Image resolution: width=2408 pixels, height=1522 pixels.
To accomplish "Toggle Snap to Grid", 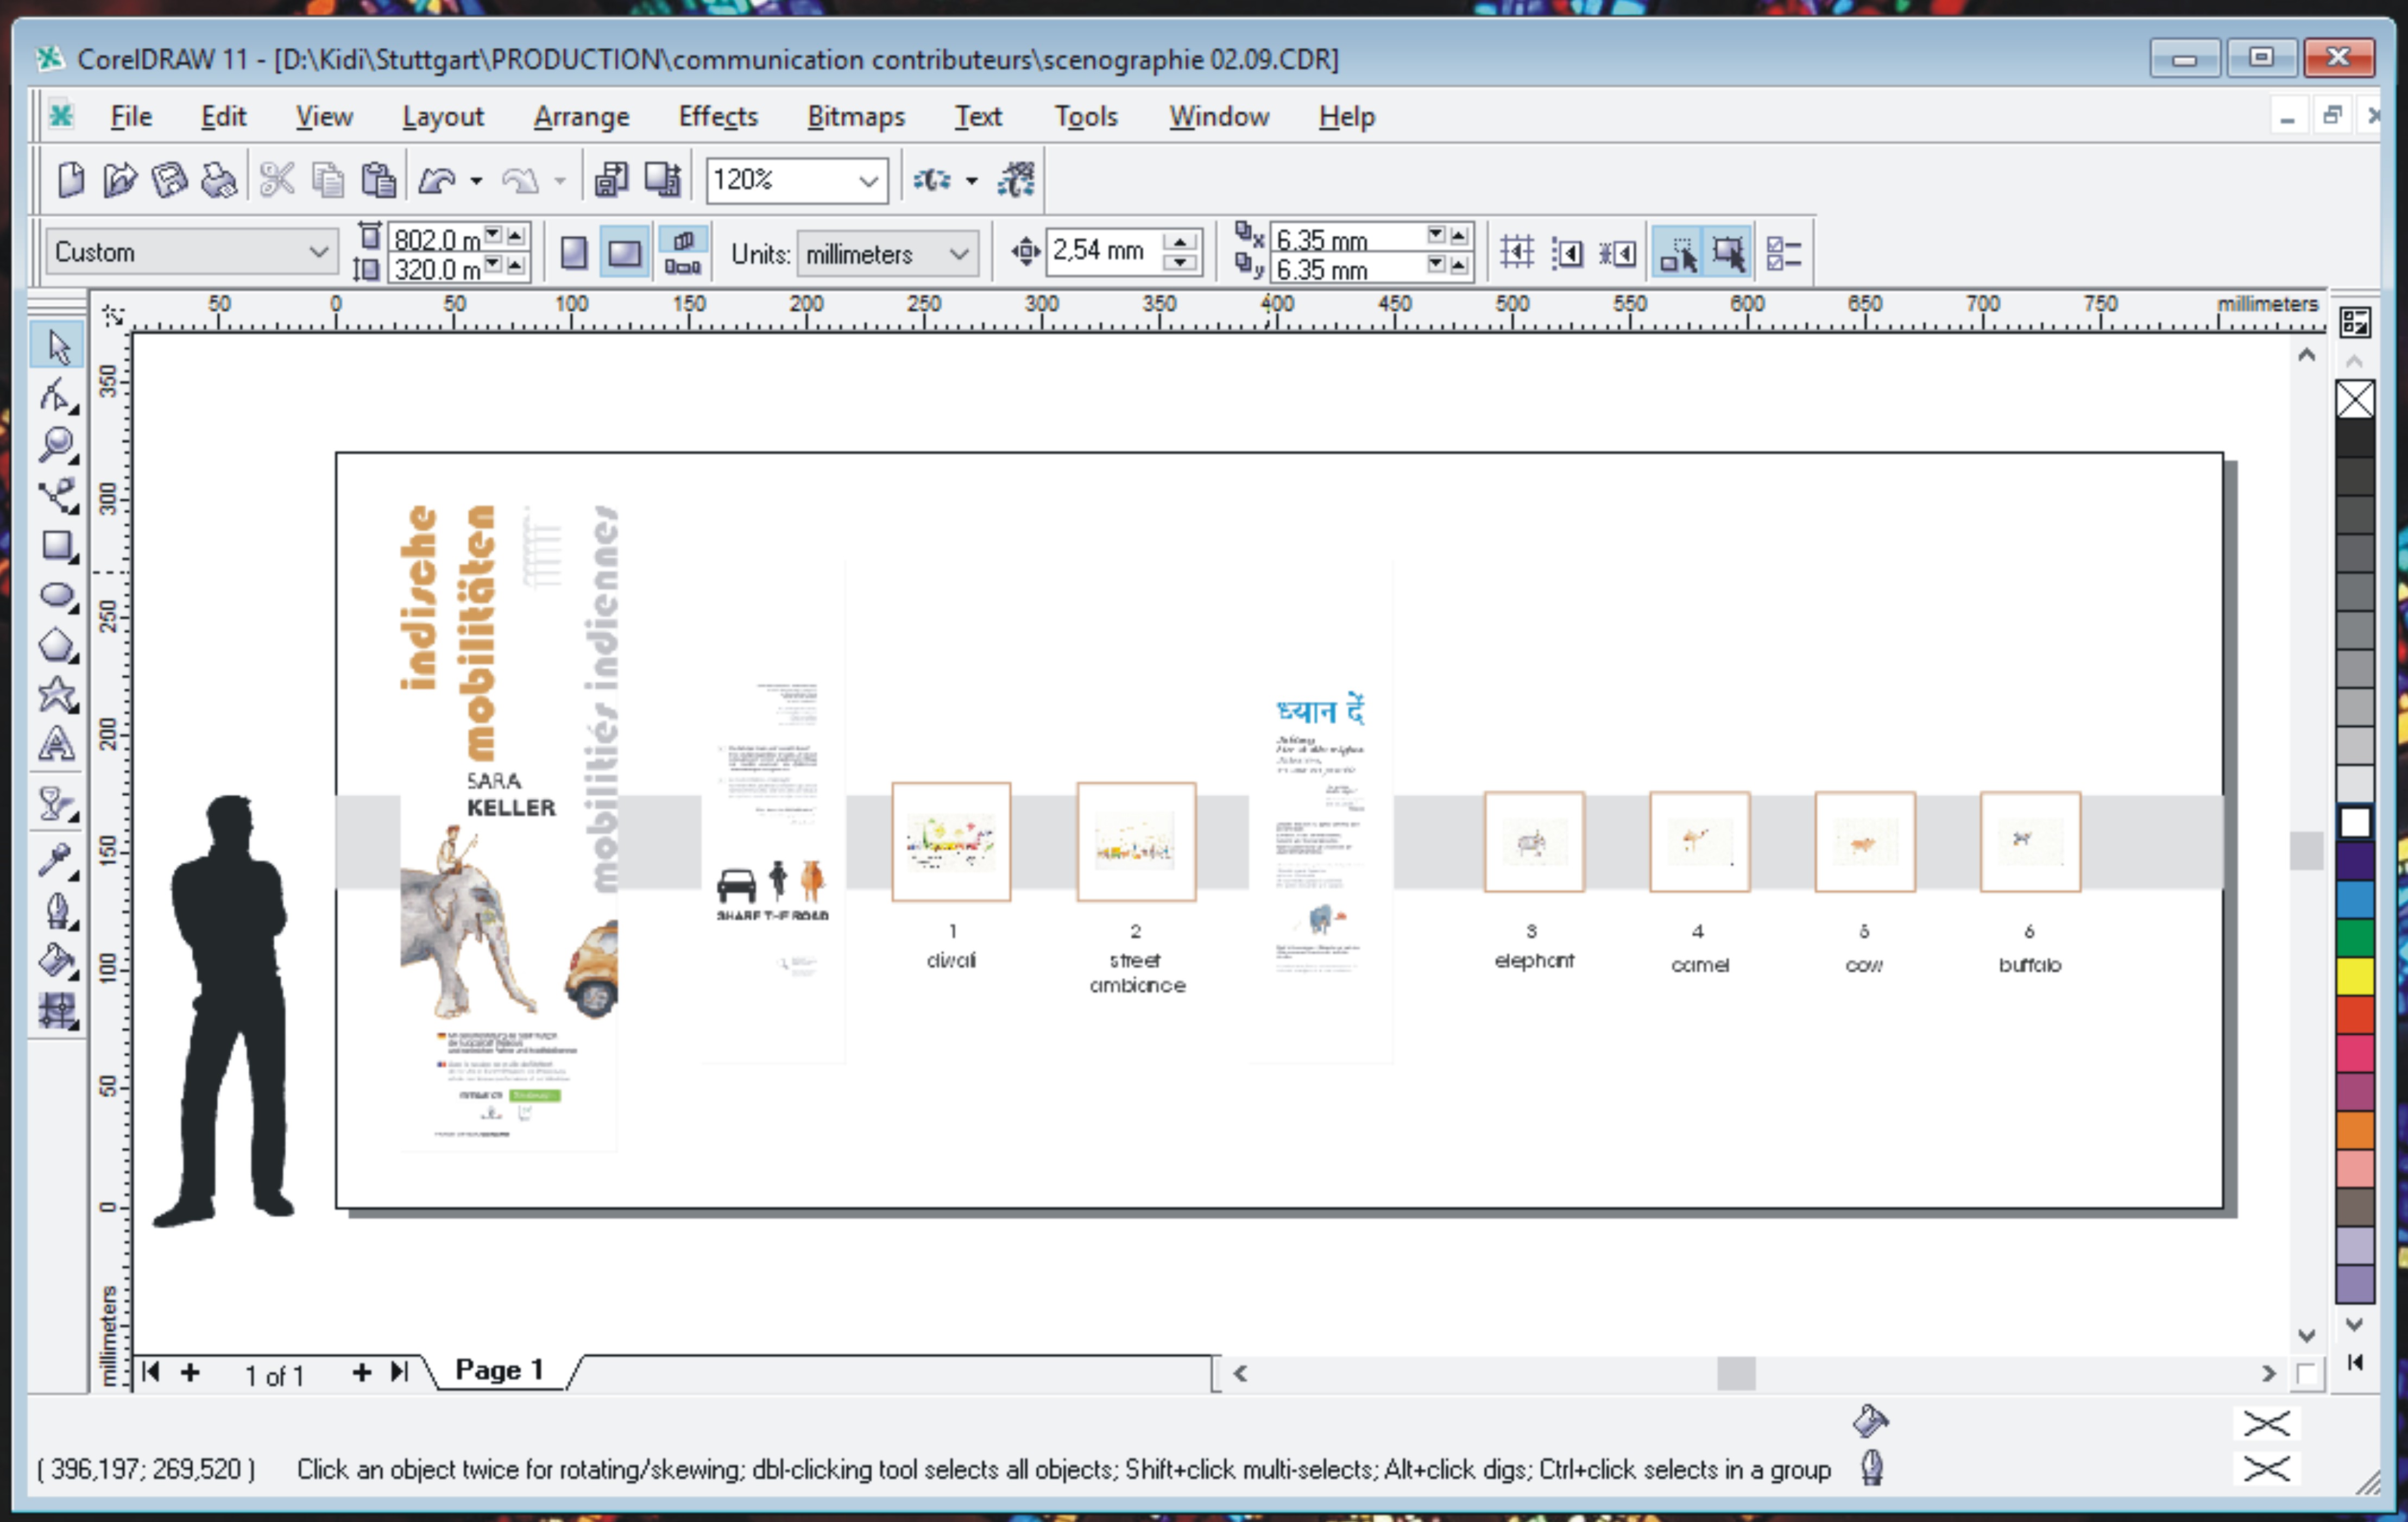I will 1516,252.
